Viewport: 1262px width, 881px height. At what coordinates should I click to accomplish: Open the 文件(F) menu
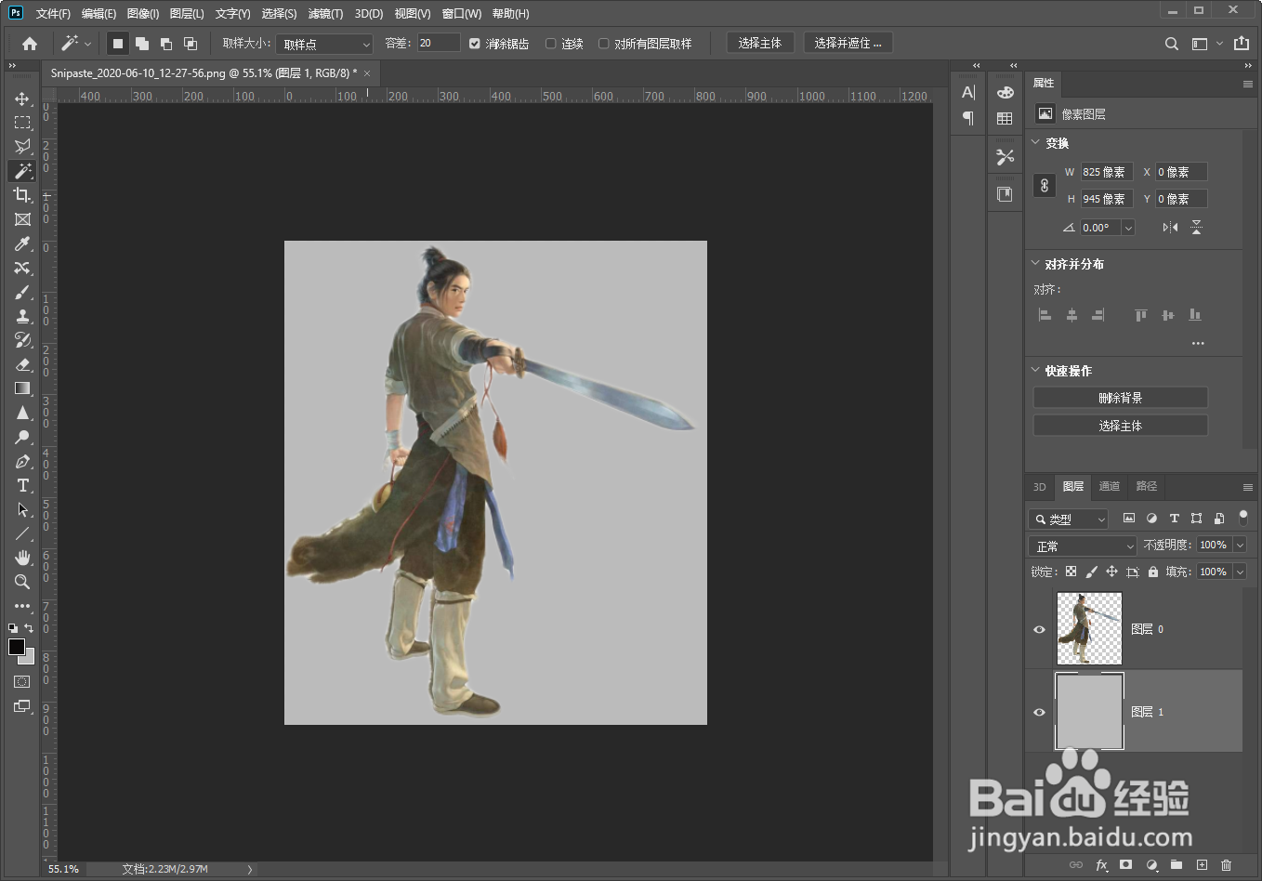53,13
